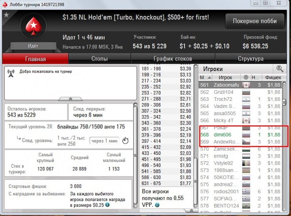Click the broadcast antenna icon in welcome box
The height and width of the screenshot is (216, 291).
pos(11,74)
